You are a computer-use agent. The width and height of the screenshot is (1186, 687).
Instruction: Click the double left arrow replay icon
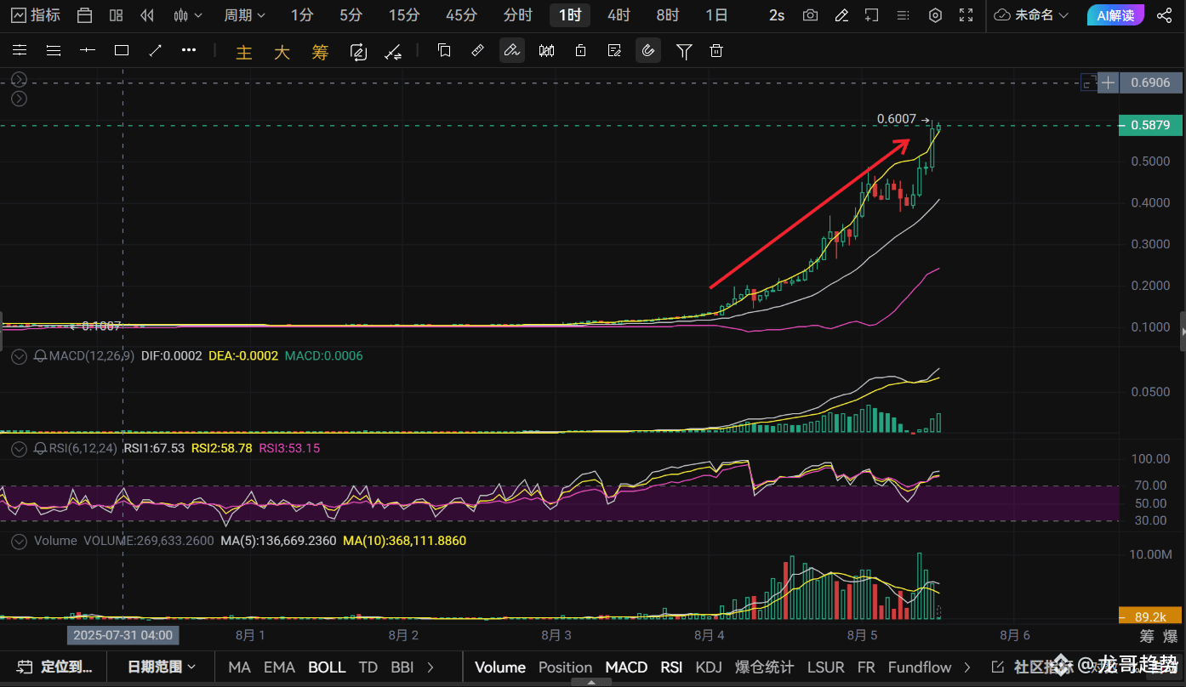tap(147, 15)
